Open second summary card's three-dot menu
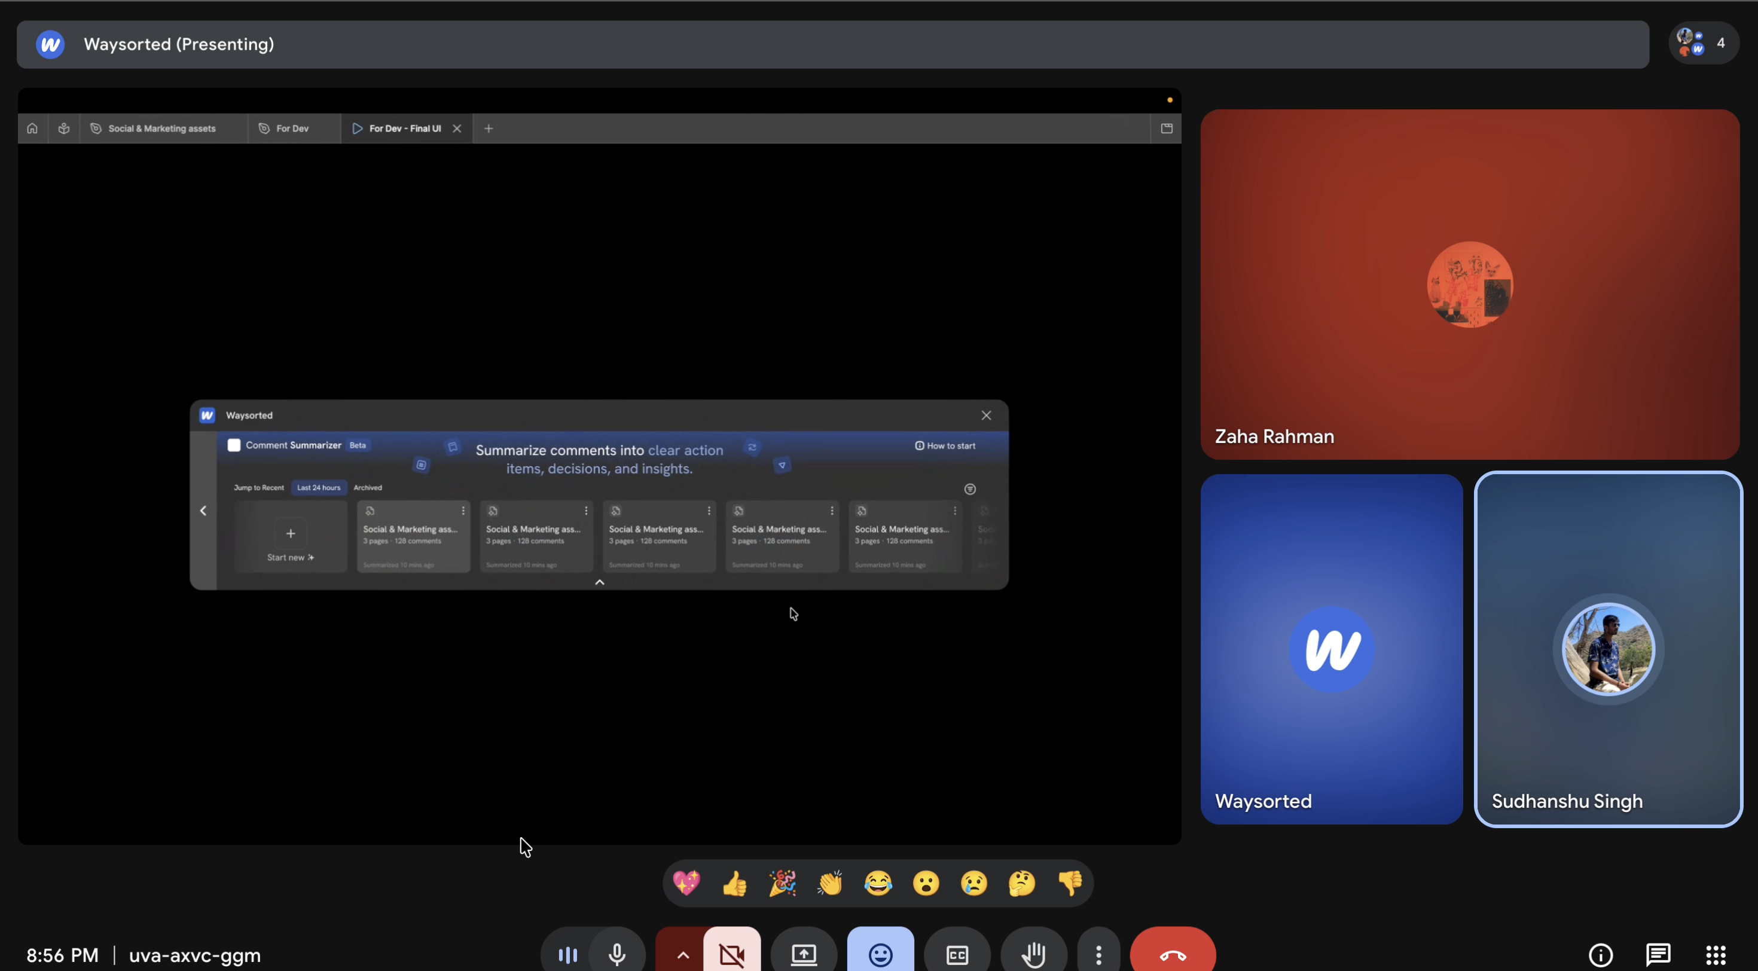1758x971 pixels. pos(585,511)
